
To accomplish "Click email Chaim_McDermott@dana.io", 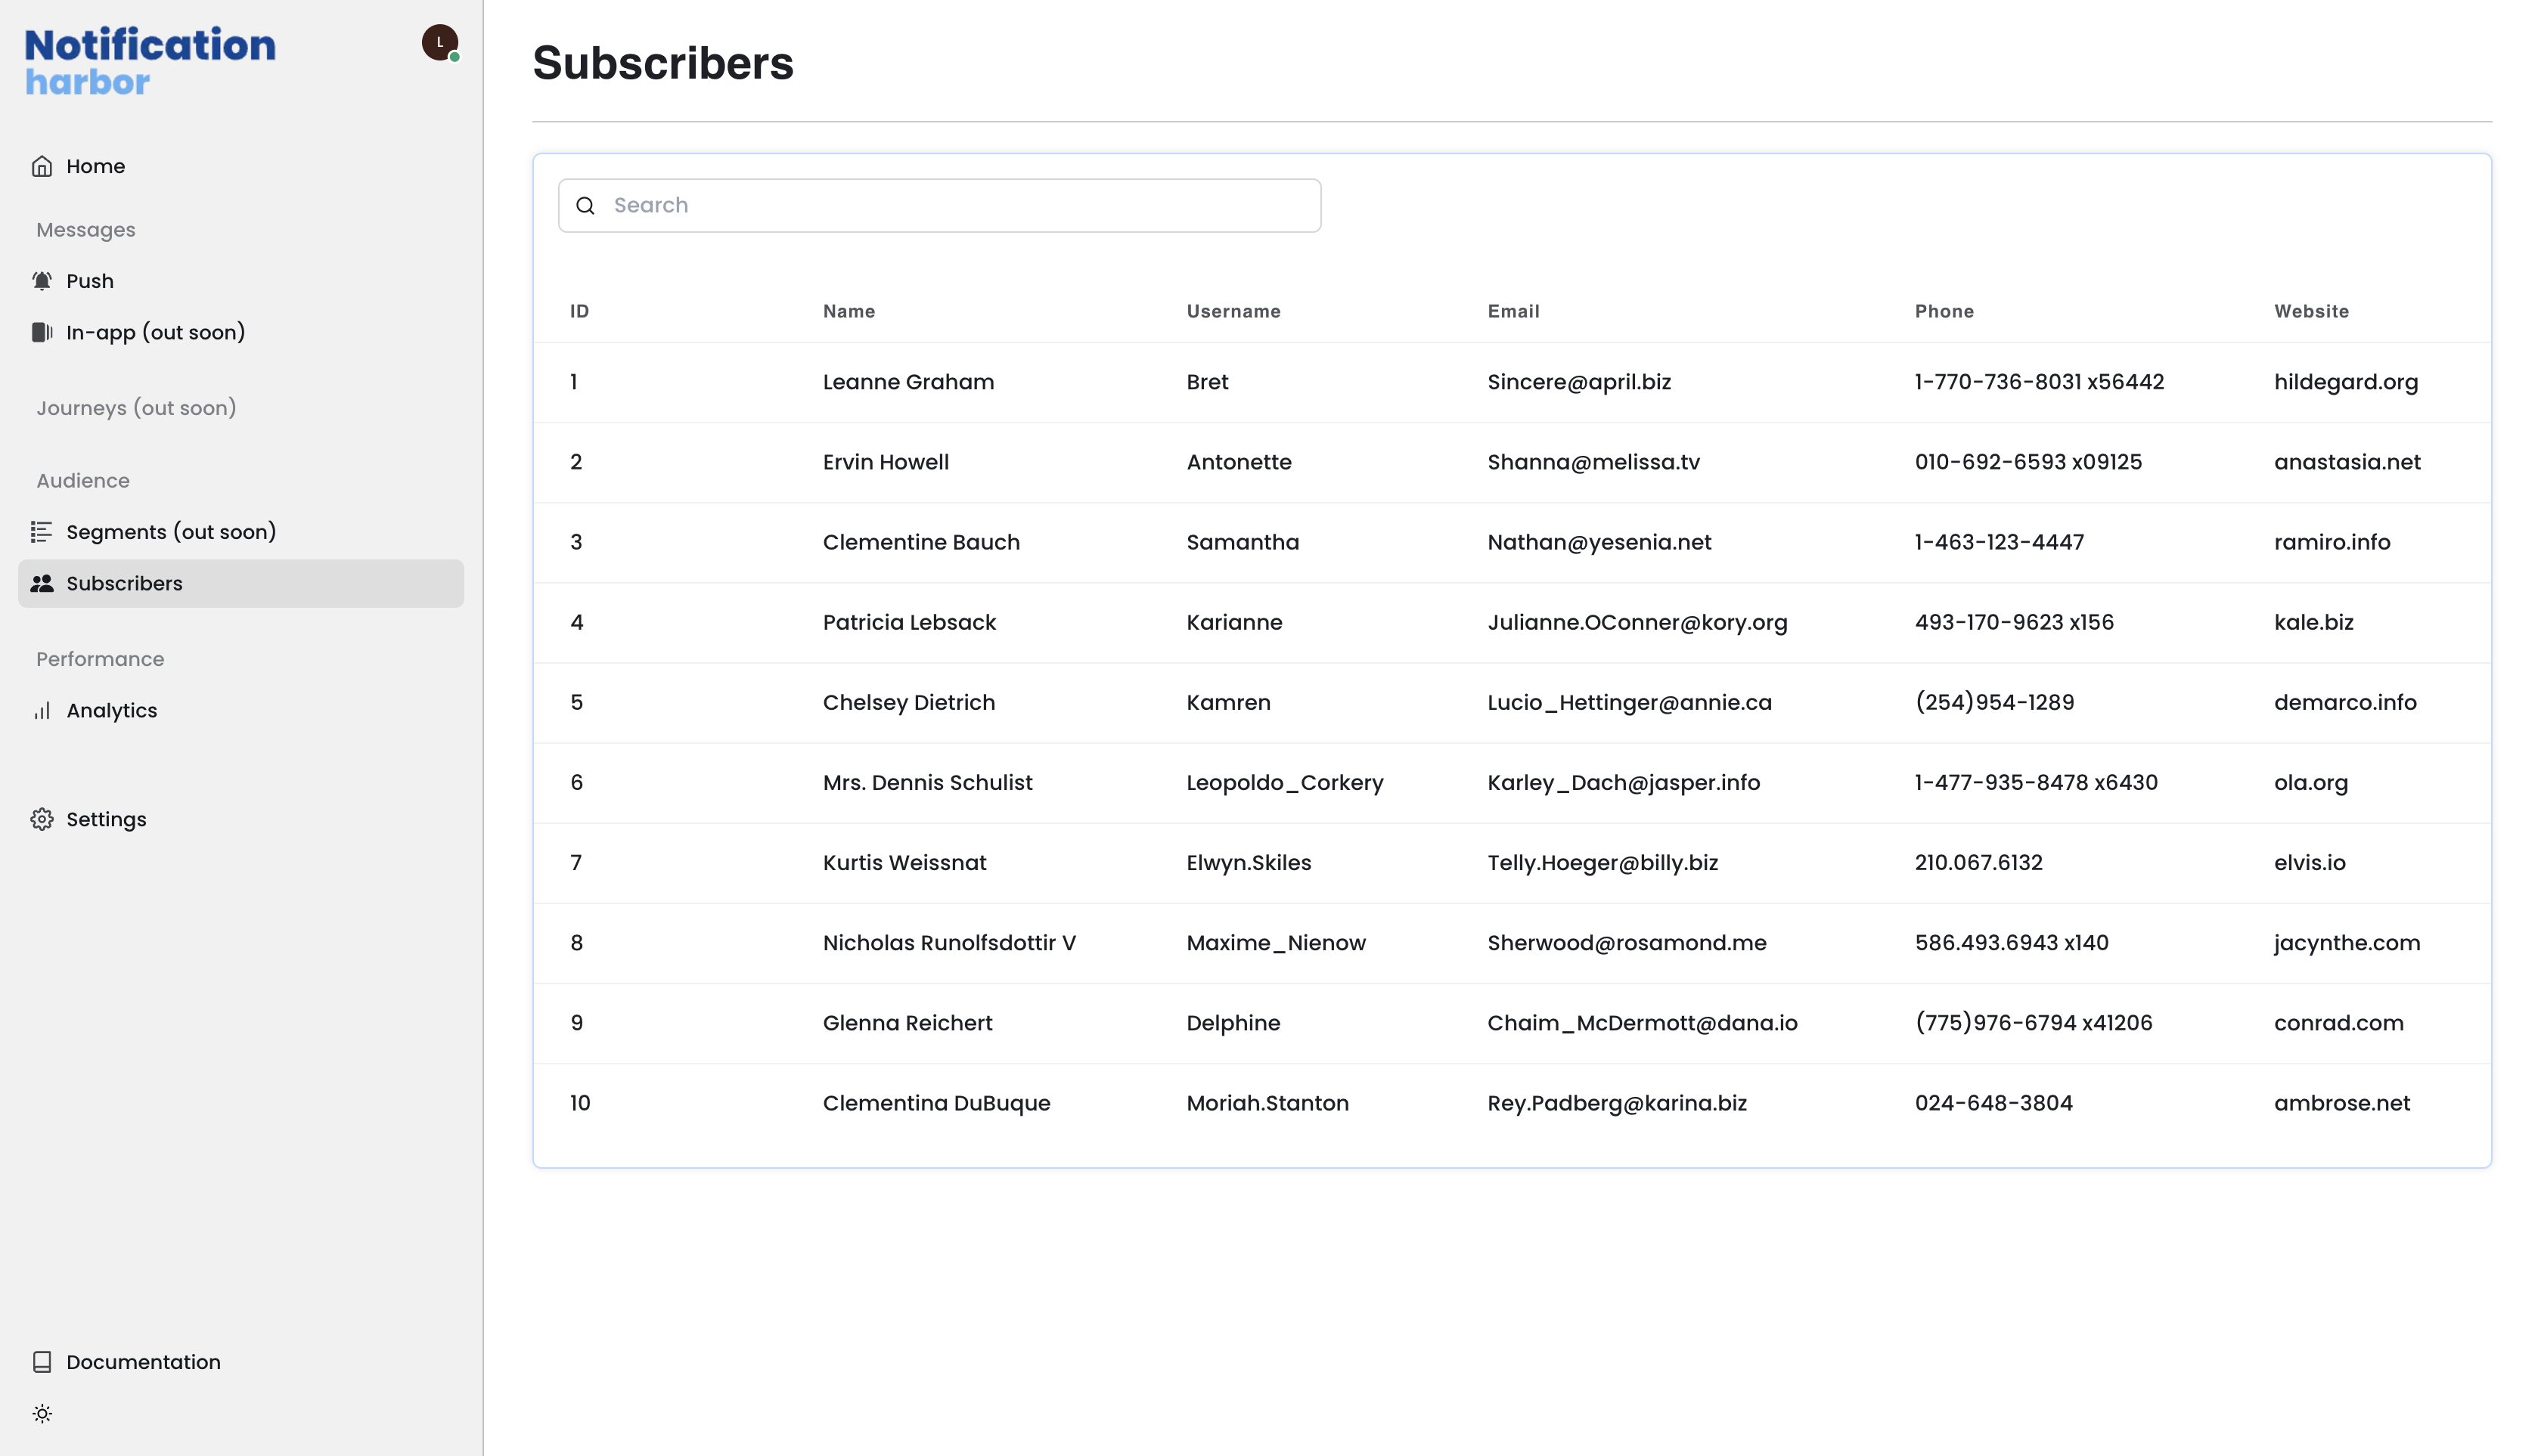I will (1642, 1022).
